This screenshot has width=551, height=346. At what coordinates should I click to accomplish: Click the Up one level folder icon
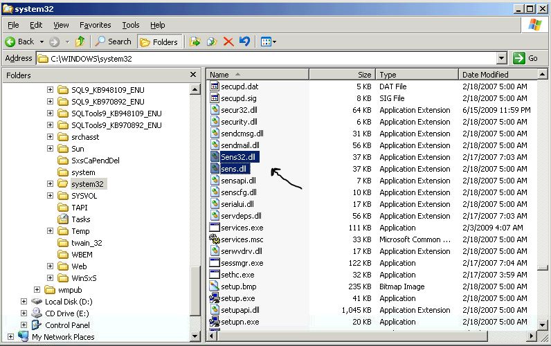pyautogui.click(x=80, y=42)
